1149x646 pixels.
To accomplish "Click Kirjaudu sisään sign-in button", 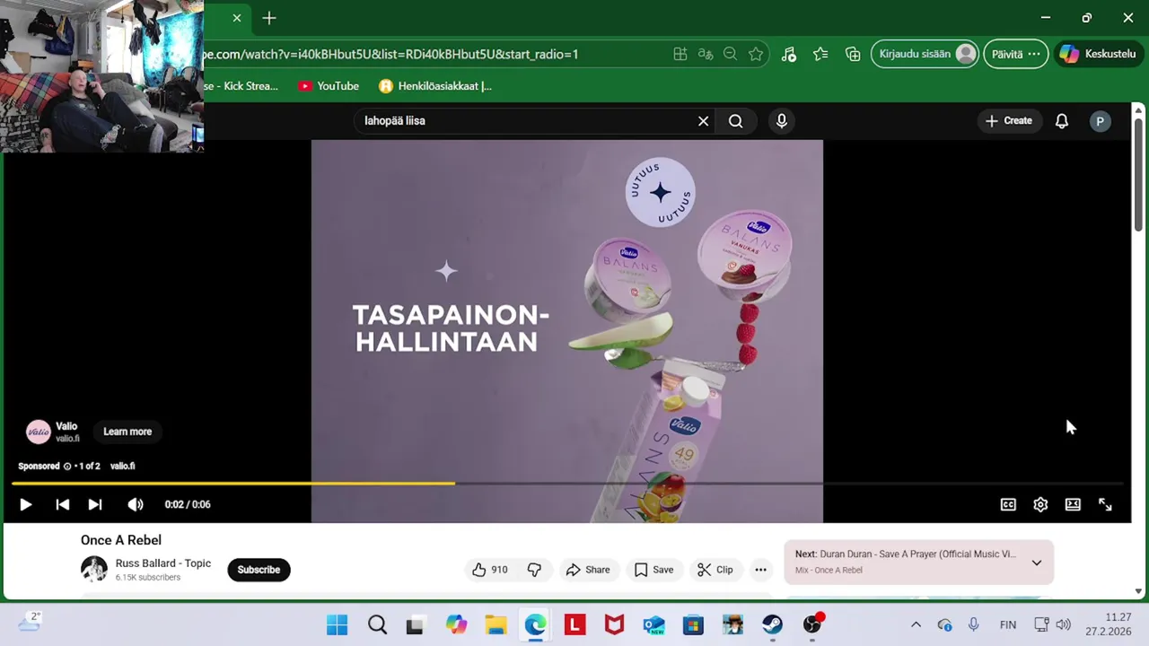I will coord(925,54).
